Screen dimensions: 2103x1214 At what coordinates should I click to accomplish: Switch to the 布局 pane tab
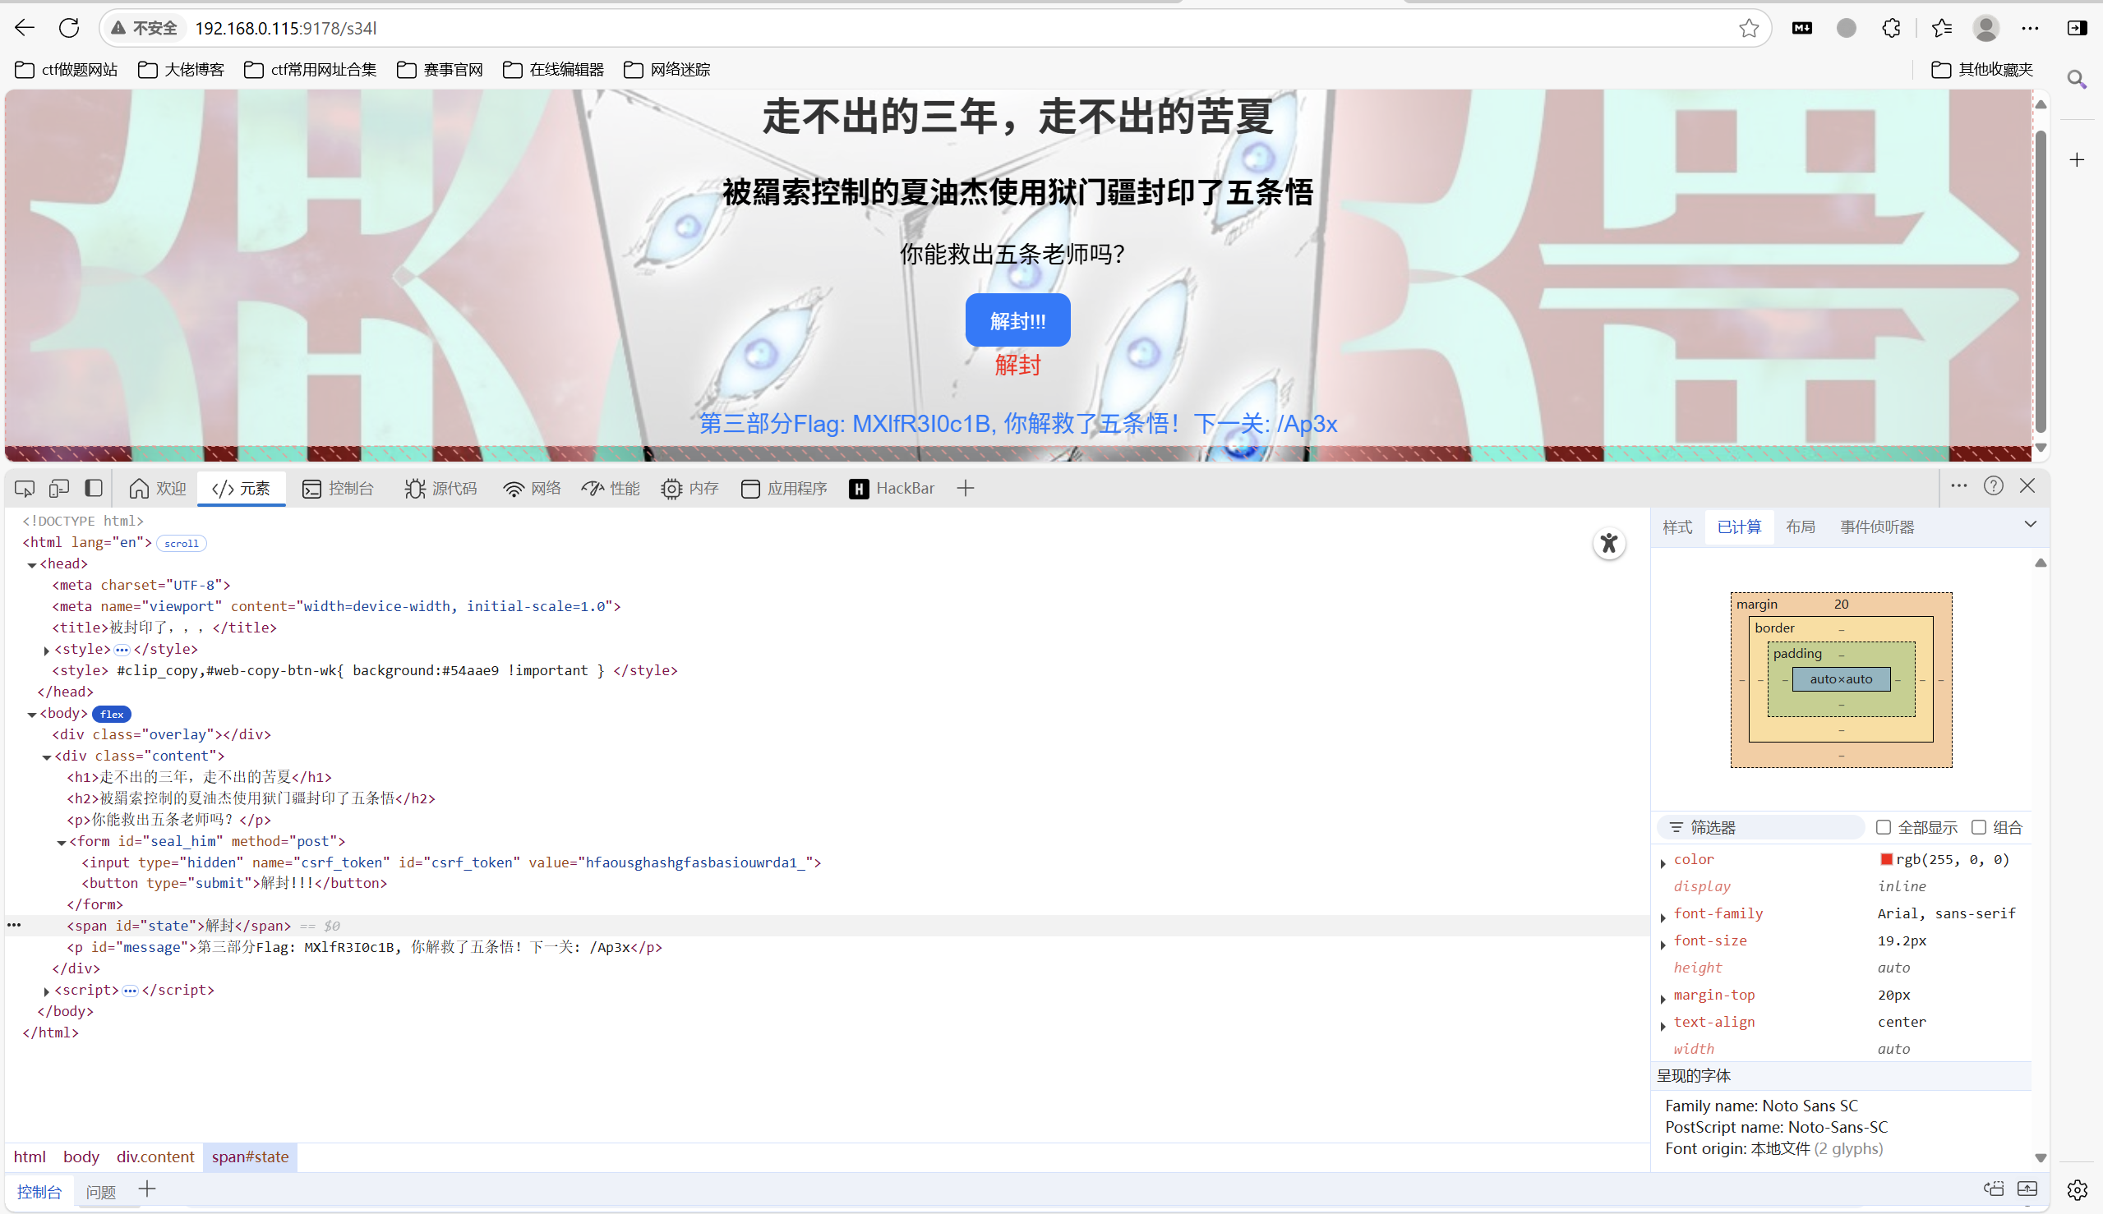(x=1801, y=527)
